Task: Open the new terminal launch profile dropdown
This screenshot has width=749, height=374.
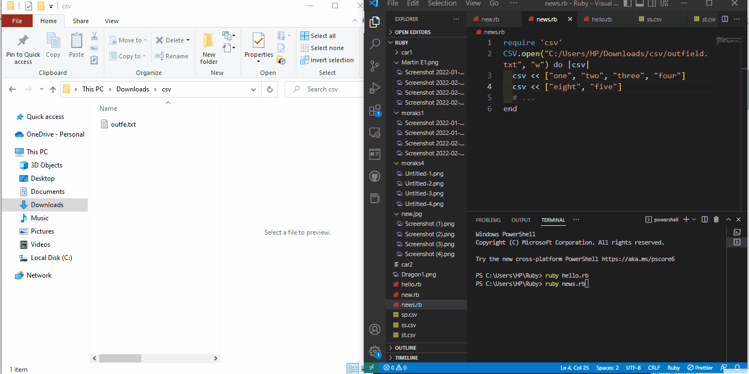Action: point(694,219)
